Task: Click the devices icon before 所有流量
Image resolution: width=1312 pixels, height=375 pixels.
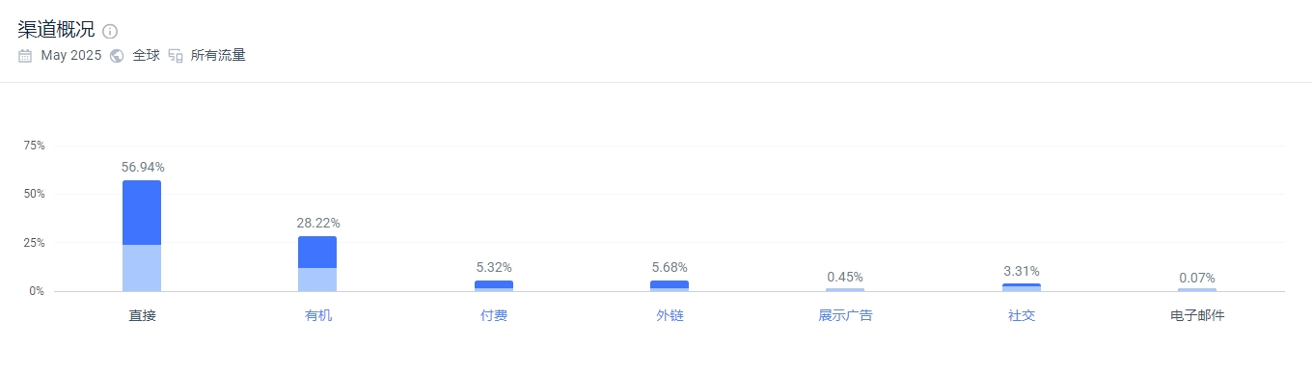Action: tap(176, 56)
